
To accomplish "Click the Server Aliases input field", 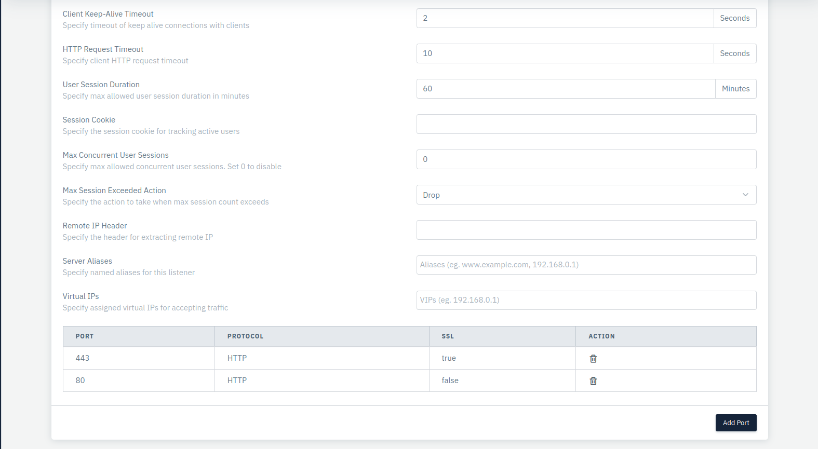I will (x=586, y=265).
